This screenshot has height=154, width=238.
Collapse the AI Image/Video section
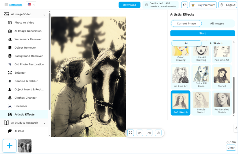[45, 14]
